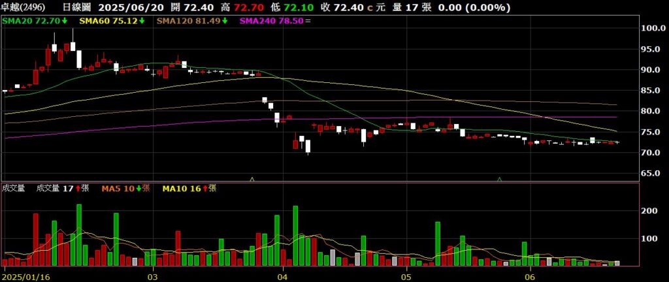Click the small triangle marker below late May candles
Image resolution: width=669 pixels, height=282 pixels.
(500, 178)
